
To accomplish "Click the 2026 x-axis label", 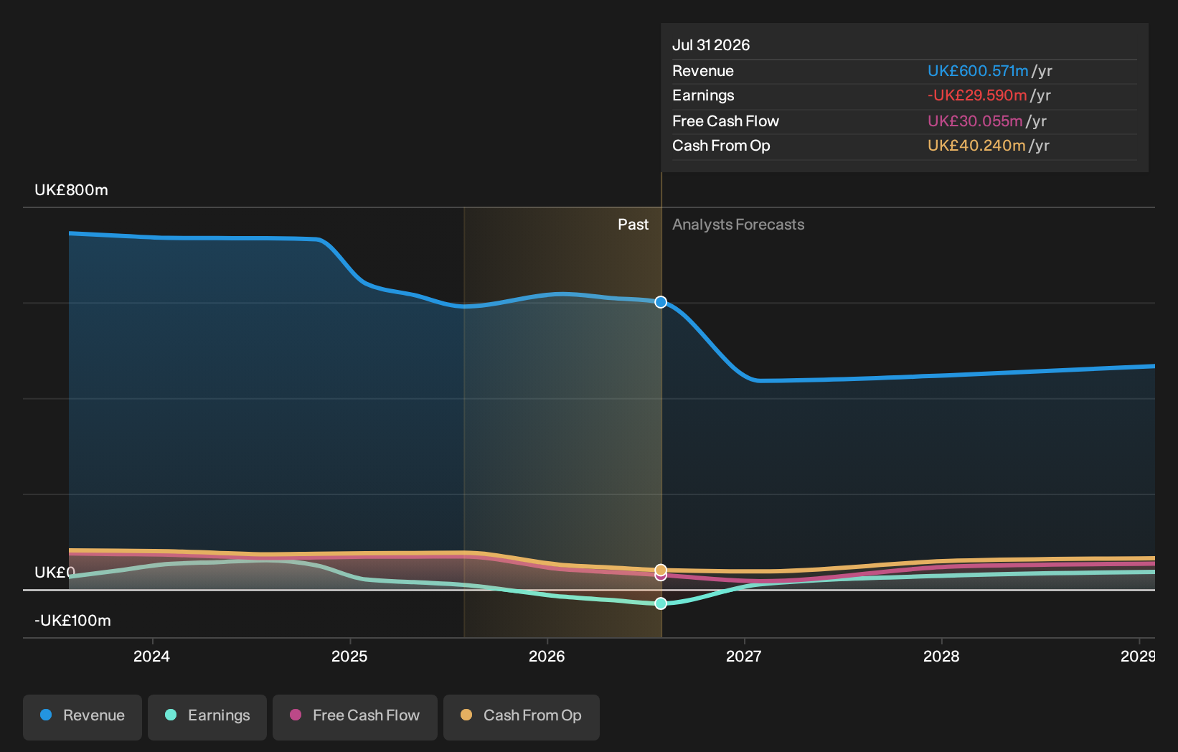I will coord(547,656).
